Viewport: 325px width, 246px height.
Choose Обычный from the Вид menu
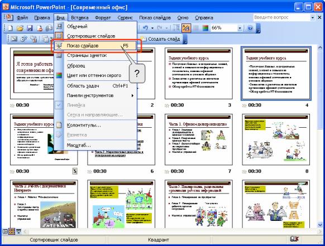(x=95, y=26)
